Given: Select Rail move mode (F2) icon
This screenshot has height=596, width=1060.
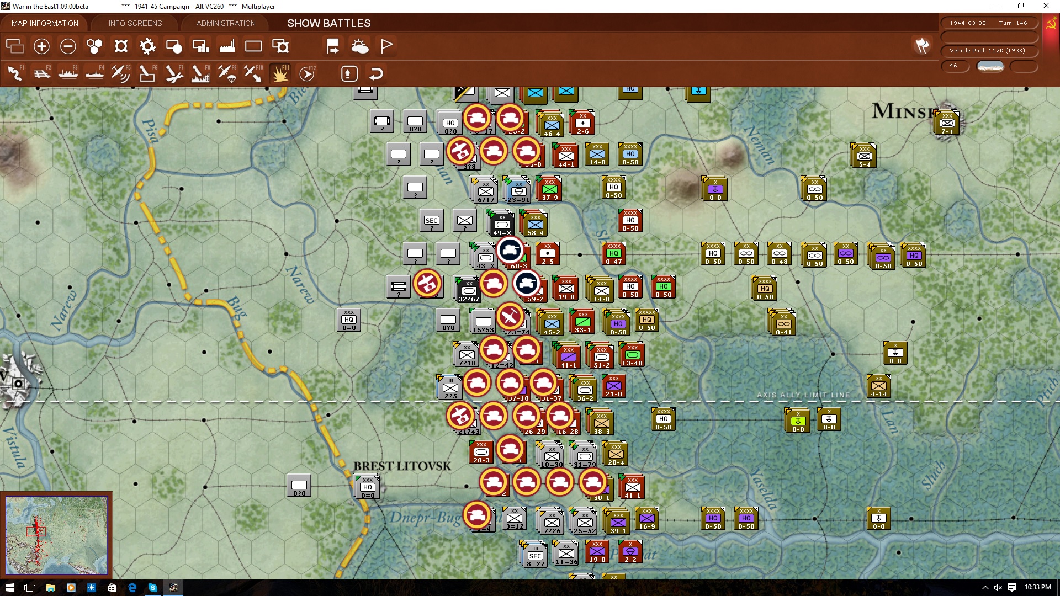Looking at the screenshot, I should pos(41,73).
